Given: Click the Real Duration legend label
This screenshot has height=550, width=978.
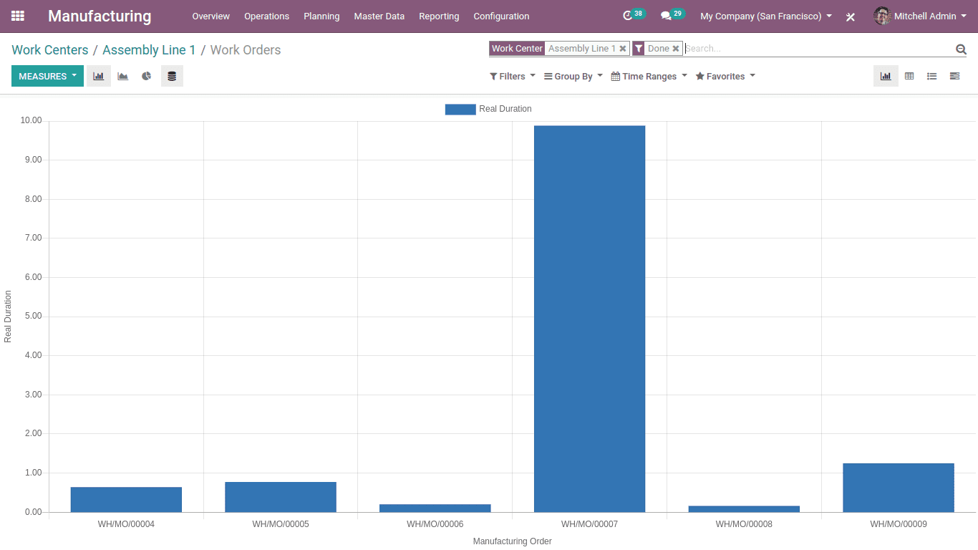Looking at the screenshot, I should click(505, 109).
